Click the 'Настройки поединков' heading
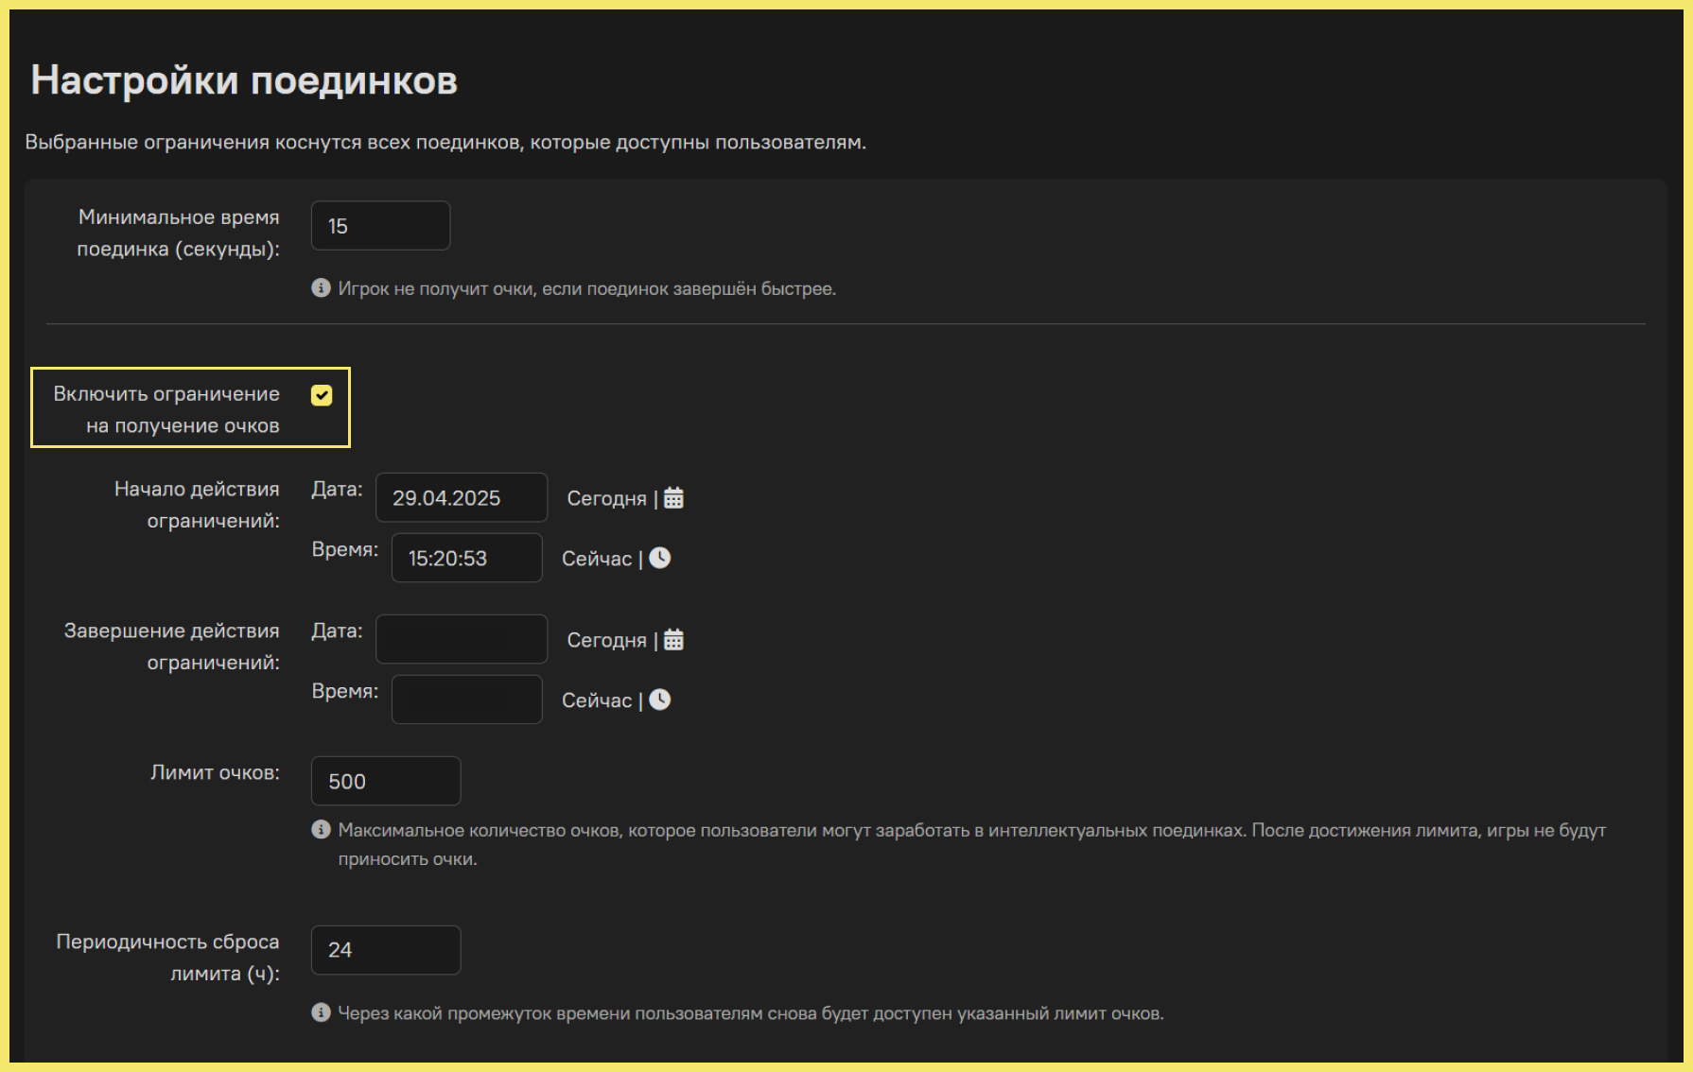The height and width of the screenshot is (1072, 1693). 244,80
